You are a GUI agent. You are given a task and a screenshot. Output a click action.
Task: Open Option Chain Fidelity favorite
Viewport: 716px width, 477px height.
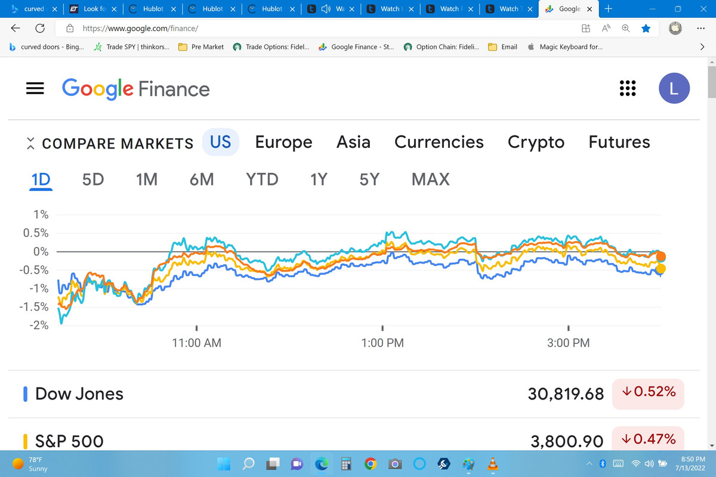pos(441,47)
